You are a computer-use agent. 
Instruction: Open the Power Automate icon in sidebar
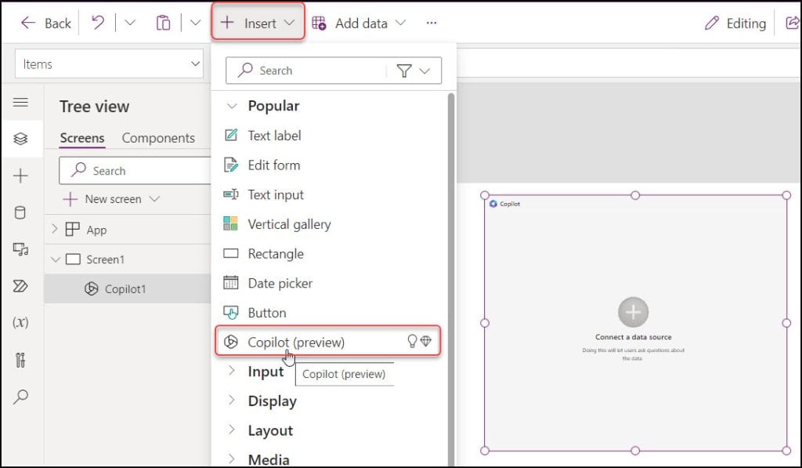(x=20, y=285)
